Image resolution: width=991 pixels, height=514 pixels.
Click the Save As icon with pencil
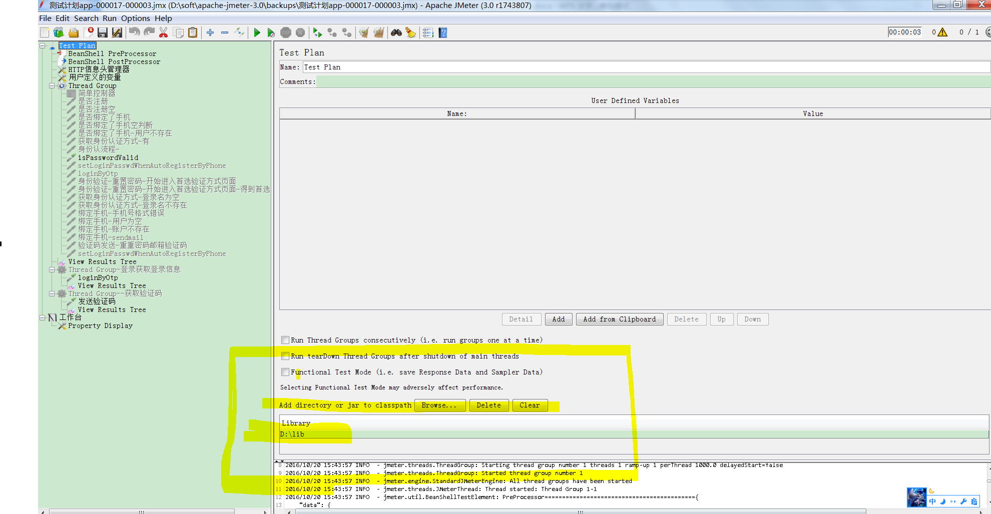click(117, 32)
